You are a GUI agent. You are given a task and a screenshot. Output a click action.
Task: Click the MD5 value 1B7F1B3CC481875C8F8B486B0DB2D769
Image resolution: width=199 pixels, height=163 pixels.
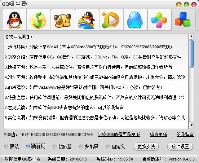[x=56, y=135]
